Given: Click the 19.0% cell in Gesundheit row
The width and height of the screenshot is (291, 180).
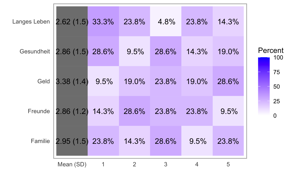Looking at the screenshot, I should [228, 52].
